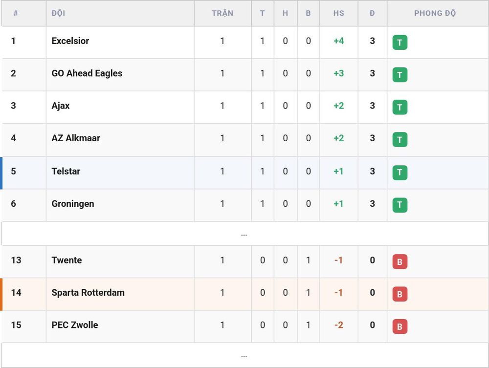
Task: Select the highlighted Telstar row
Action: (x=244, y=173)
